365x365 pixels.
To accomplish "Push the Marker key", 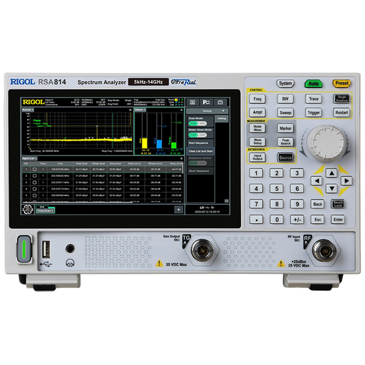I will tap(285, 128).
